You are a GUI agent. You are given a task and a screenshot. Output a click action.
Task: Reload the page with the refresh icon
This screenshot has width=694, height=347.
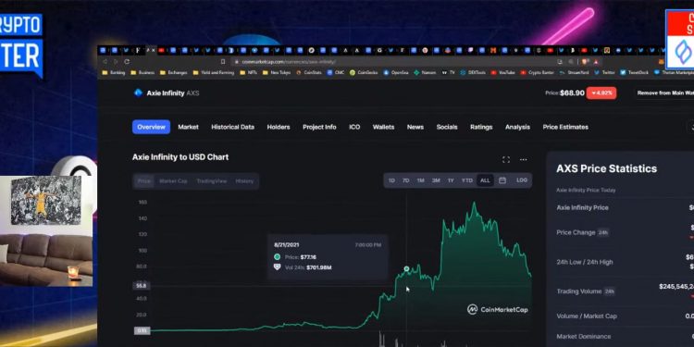click(127, 61)
